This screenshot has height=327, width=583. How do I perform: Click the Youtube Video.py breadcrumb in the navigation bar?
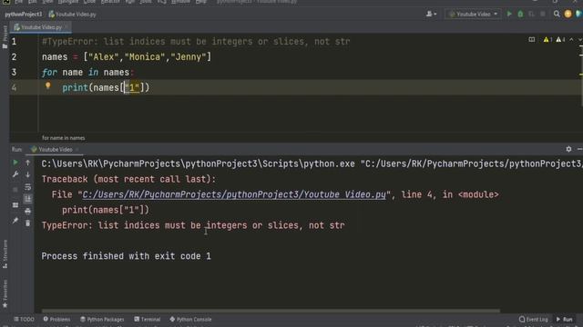coord(73,15)
